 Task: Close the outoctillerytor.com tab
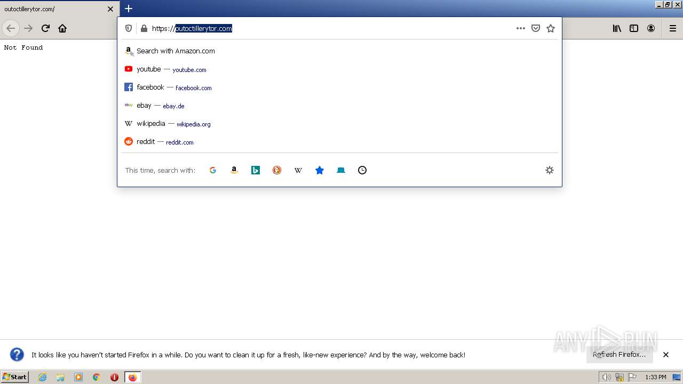[x=110, y=9]
